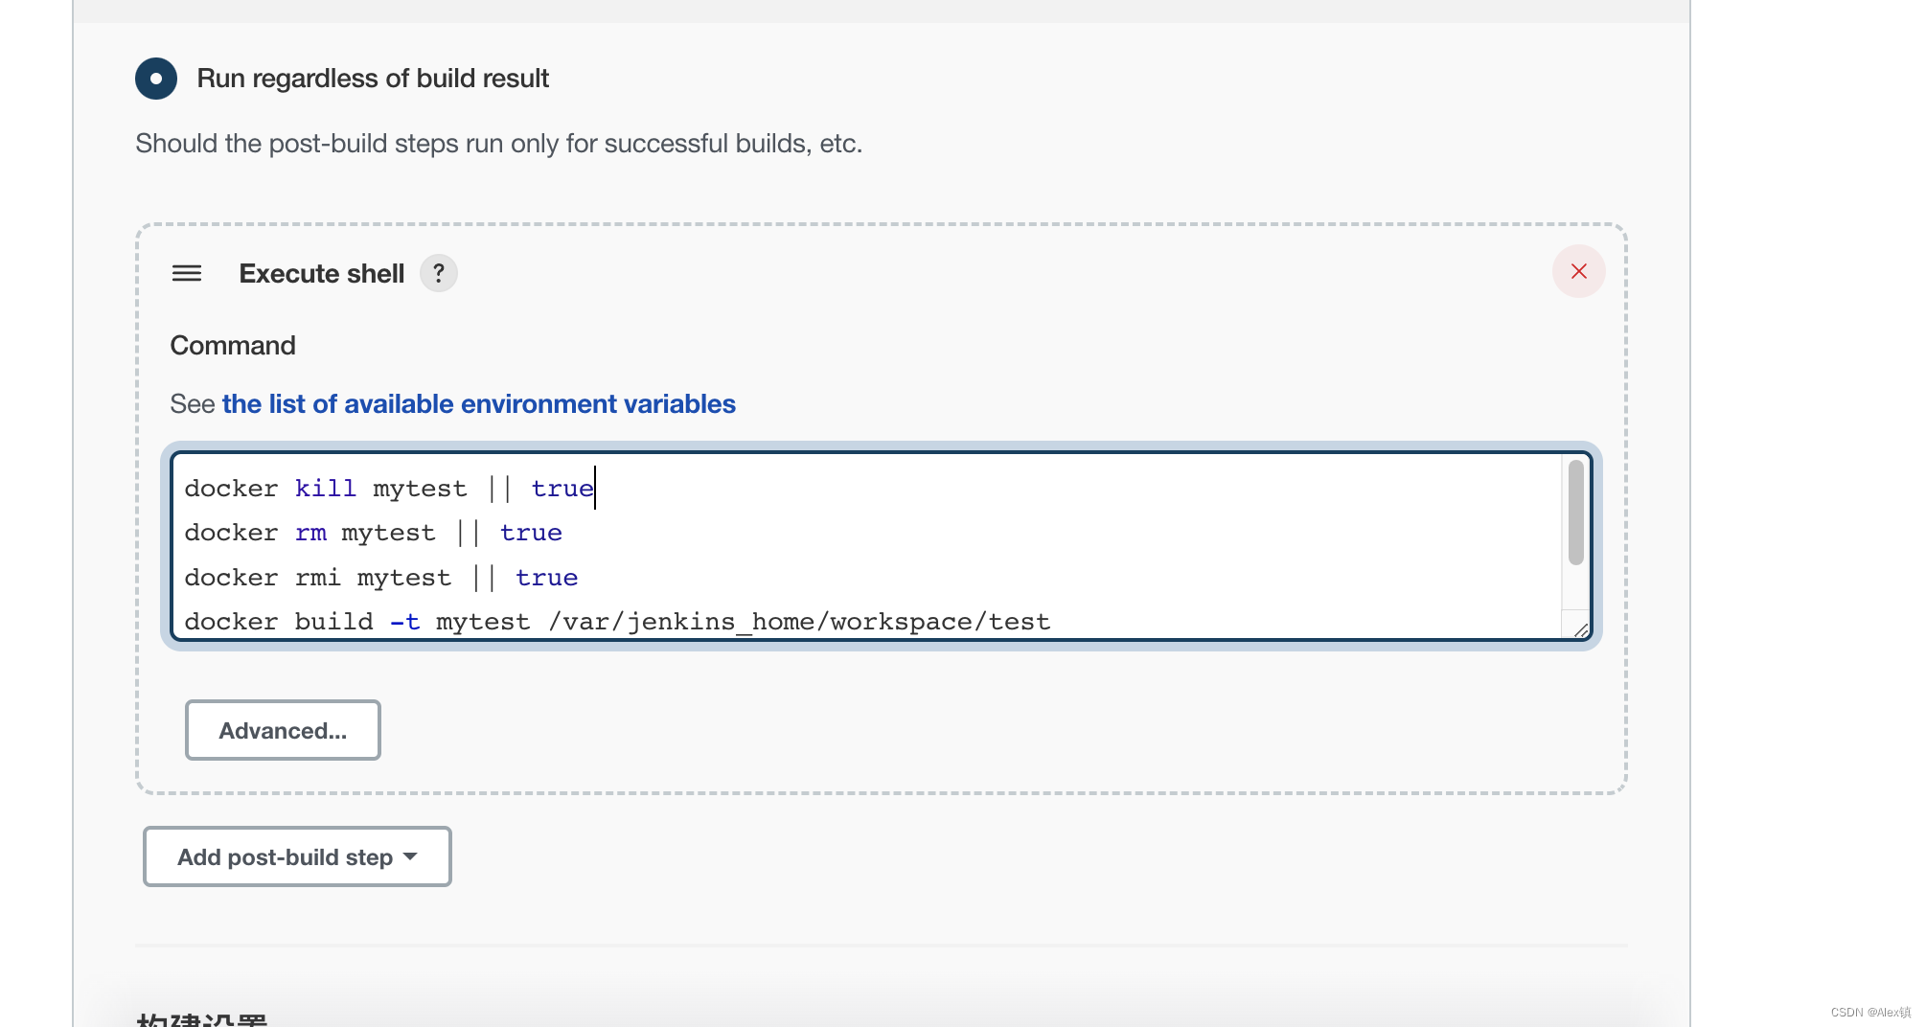Click the textarea resize grip corner

(x=1580, y=628)
